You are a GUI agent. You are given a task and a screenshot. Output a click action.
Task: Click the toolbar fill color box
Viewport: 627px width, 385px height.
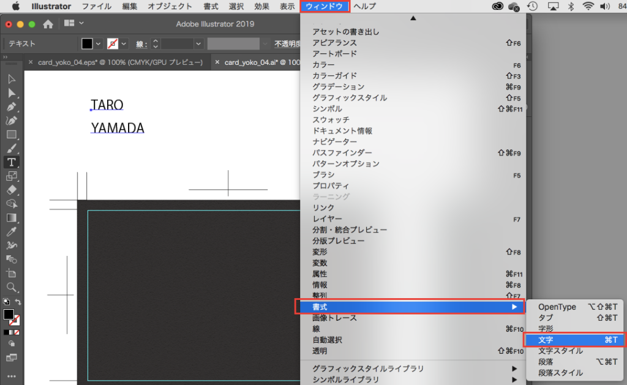[x=9, y=314]
